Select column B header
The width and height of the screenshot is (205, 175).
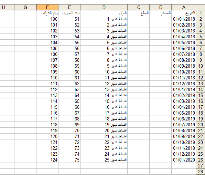click(161, 7)
